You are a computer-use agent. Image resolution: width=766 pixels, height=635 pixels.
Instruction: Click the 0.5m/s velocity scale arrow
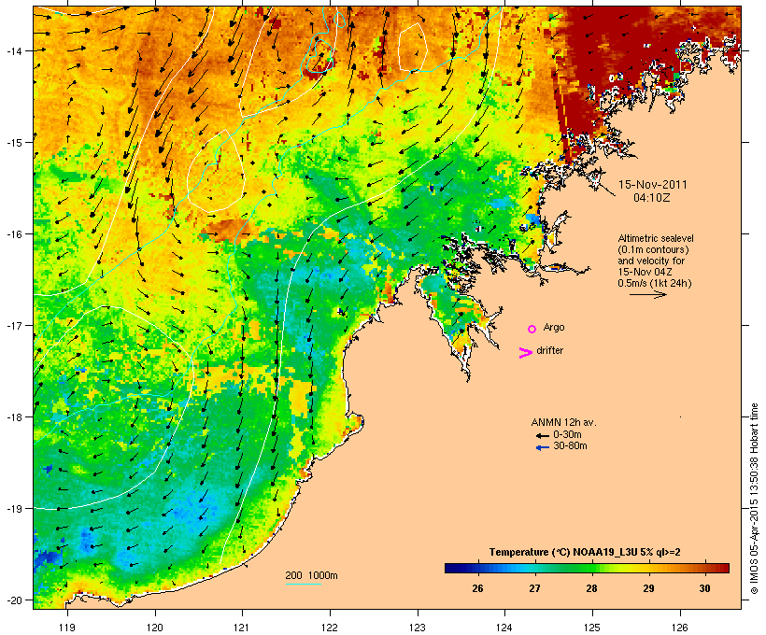[x=648, y=294]
